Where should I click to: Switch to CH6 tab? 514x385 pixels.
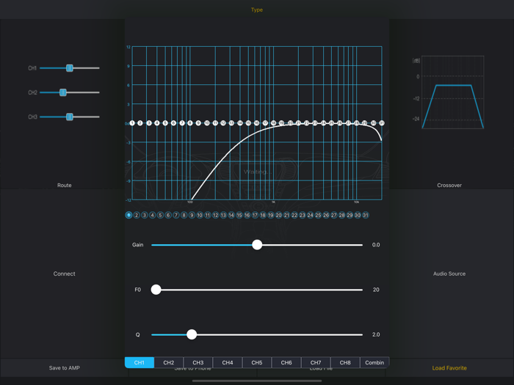[x=286, y=362]
